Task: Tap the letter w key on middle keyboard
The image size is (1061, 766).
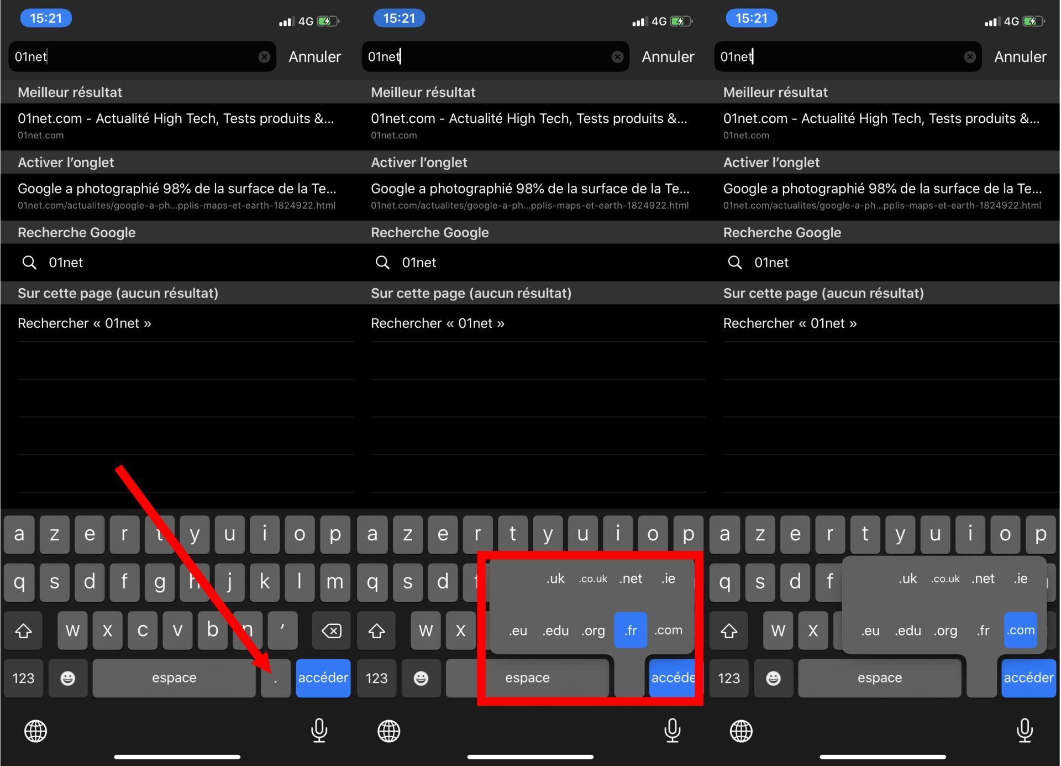Action: 426,630
